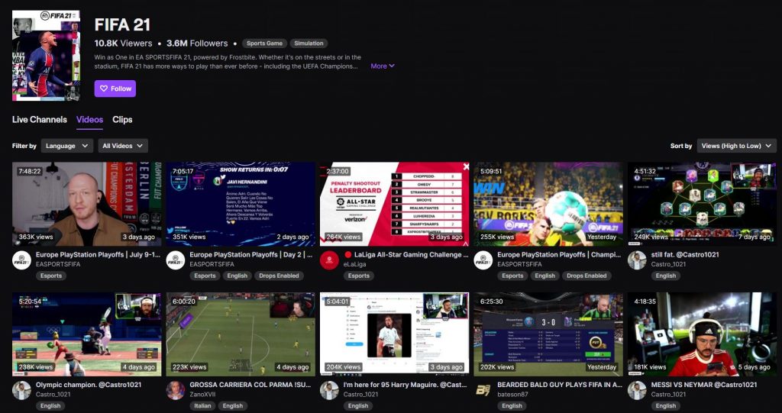Open title 'Europe PlayStation Playoffs | July 9-1...'

pyautogui.click(x=99, y=255)
